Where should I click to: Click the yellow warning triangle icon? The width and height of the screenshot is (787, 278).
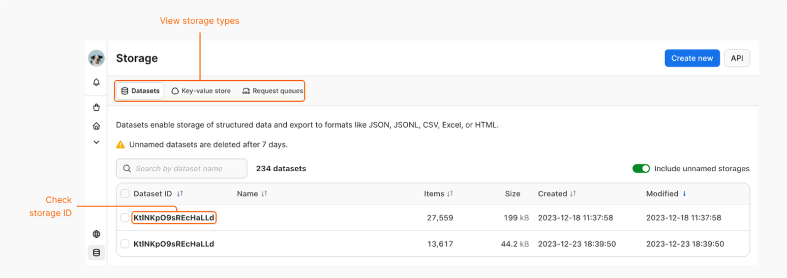point(121,145)
